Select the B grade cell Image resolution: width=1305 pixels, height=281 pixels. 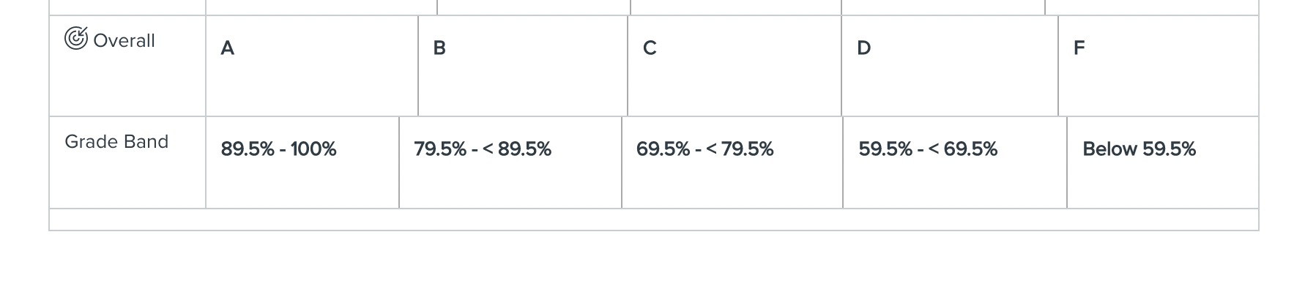(x=523, y=66)
